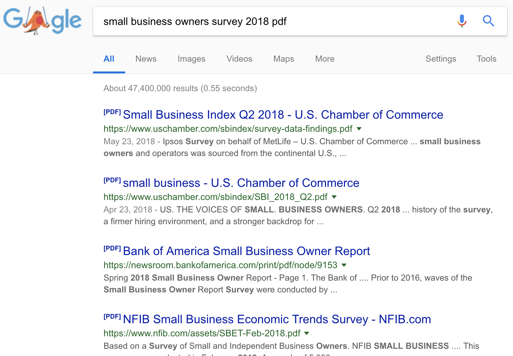Open the Google doodle logo
Viewport: 513px width, 356px height.
(x=43, y=21)
